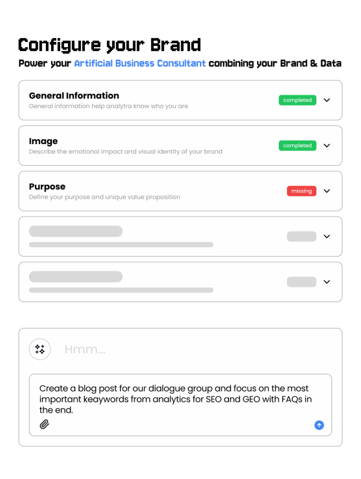This screenshot has width=361, height=479.
Task: Expand the Purpose section chevron
Action: pyautogui.click(x=327, y=191)
